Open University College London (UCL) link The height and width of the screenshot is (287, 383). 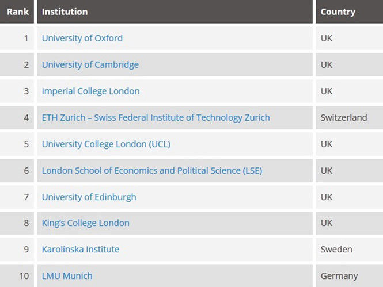point(106,144)
